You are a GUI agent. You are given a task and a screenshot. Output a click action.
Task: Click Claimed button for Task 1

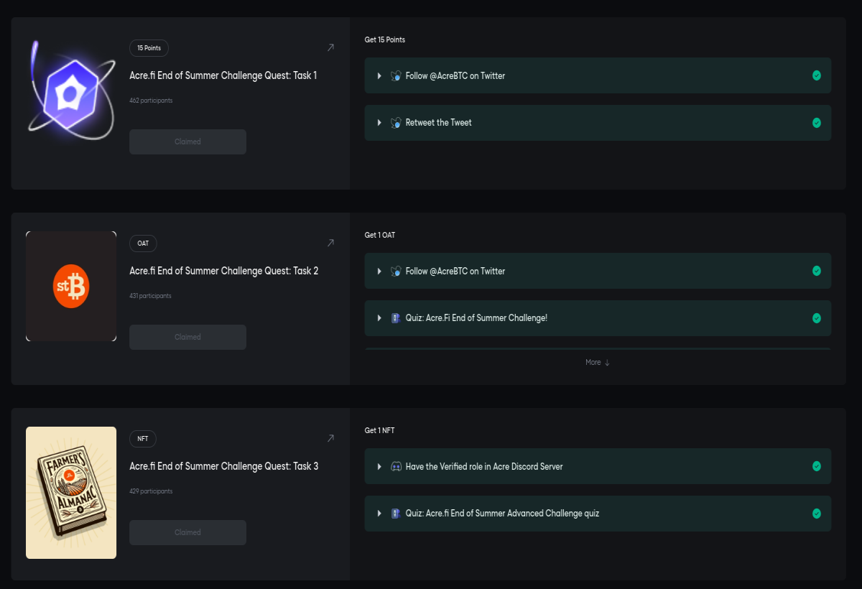pos(187,142)
